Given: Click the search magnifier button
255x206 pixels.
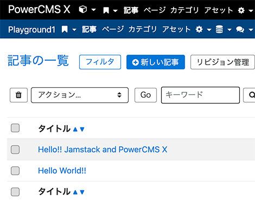Looking at the screenshot, I should click(250, 95).
